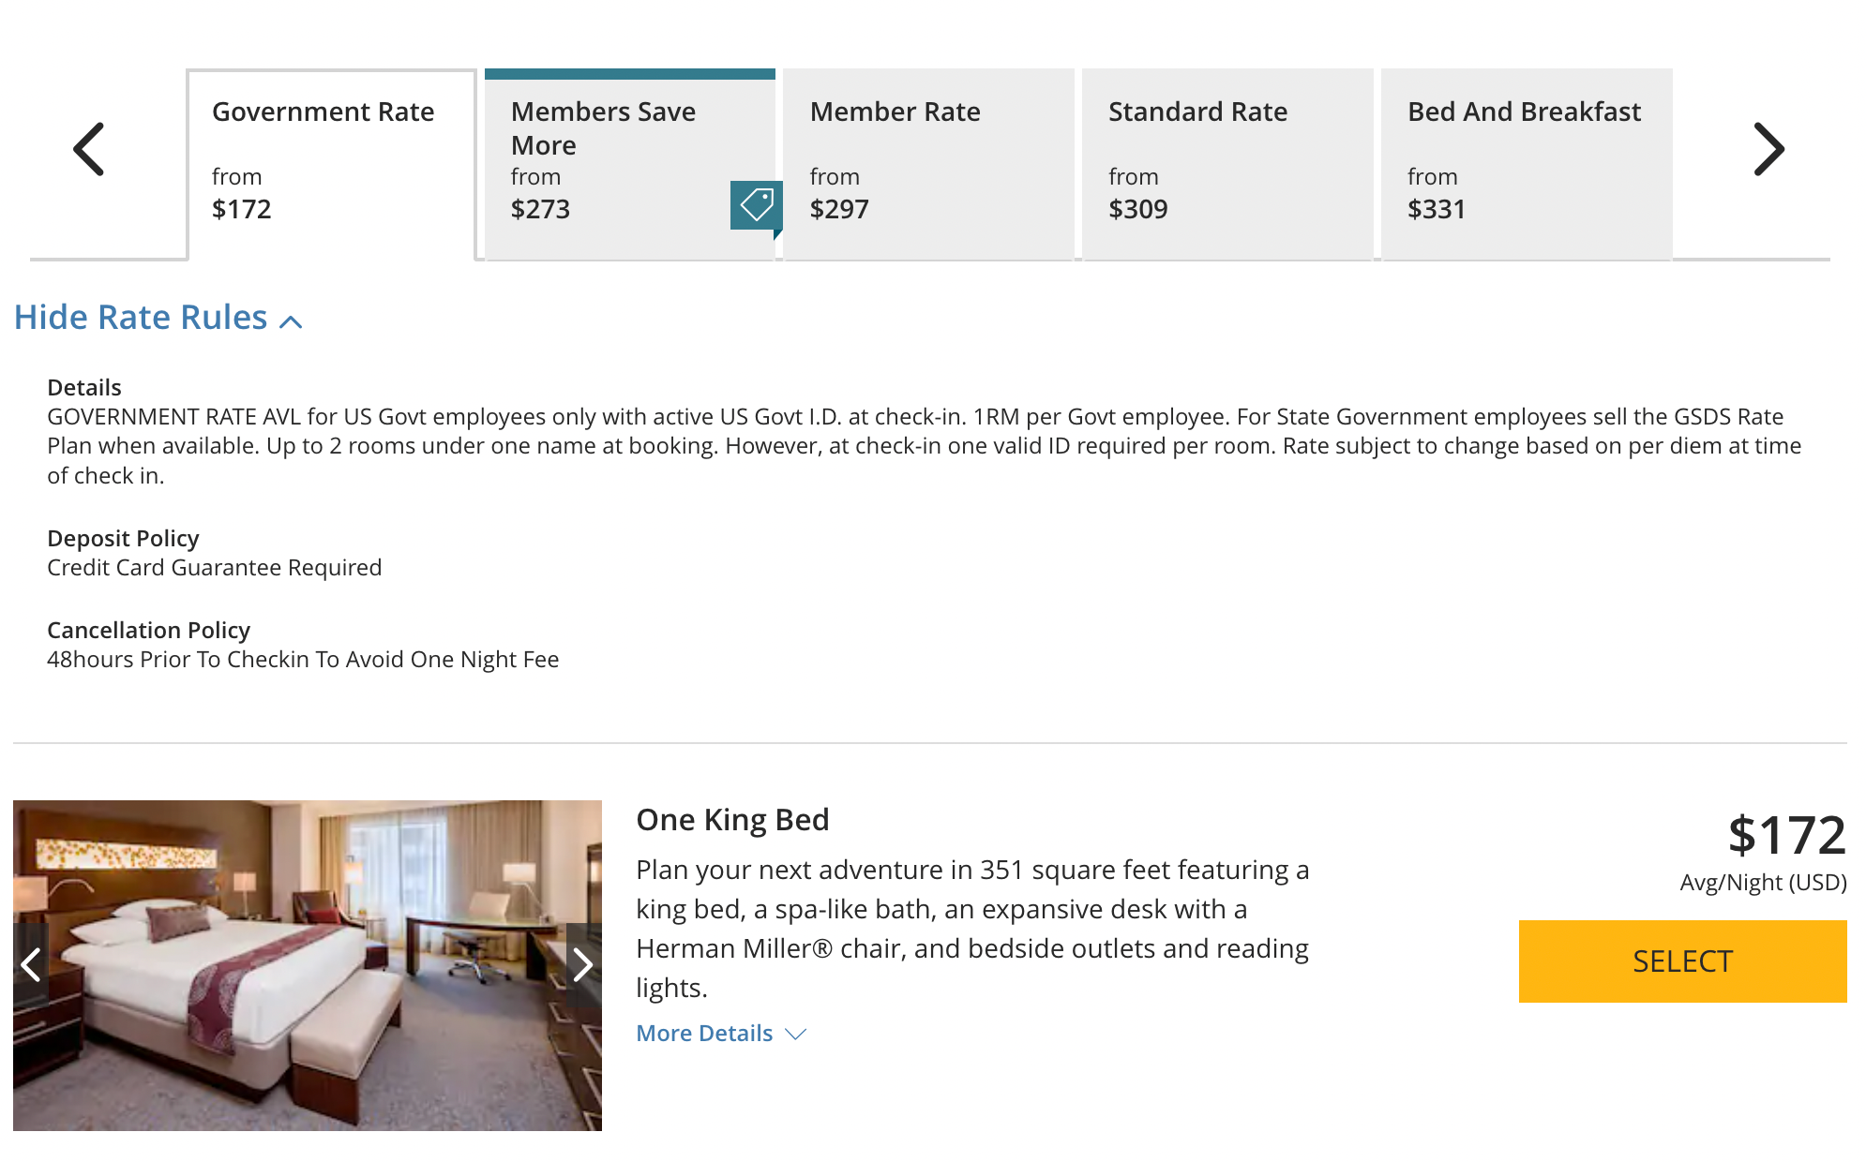The width and height of the screenshot is (1866, 1162).
Task: Click the down chevron beside More Details
Action: point(795,1034)
